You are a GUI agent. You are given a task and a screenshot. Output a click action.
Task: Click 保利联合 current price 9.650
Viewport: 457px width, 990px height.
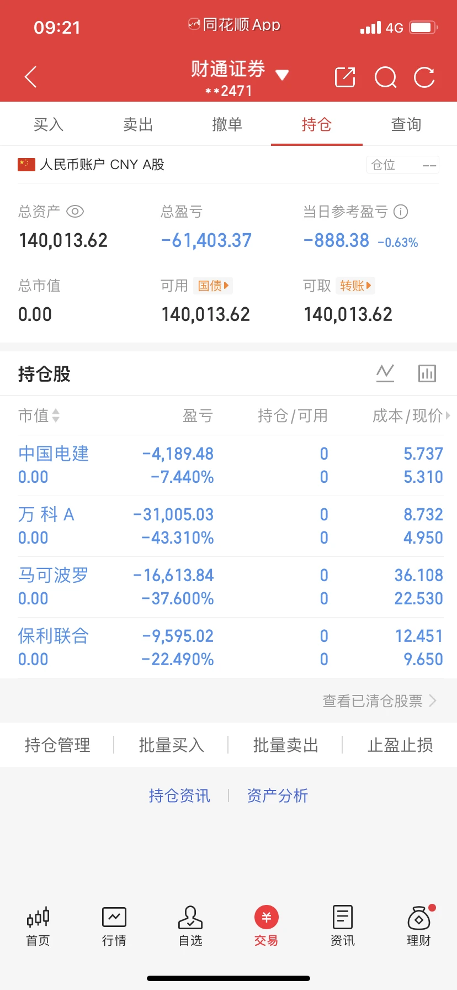(423, 659)
